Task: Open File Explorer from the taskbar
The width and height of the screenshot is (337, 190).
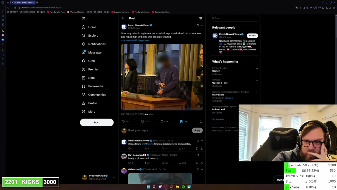Action: tap(177, 187)
